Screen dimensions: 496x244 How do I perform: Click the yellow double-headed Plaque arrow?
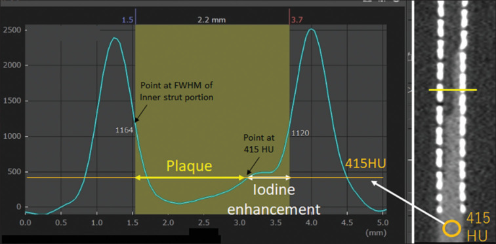[x=189, y=178]
